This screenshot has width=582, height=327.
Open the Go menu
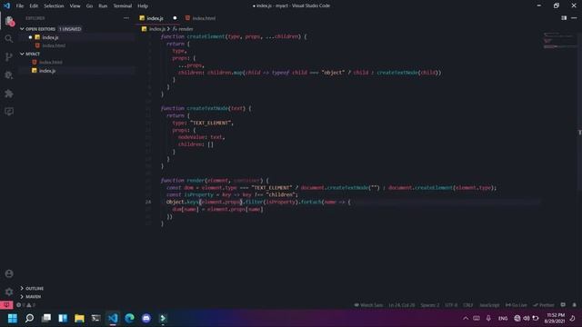tap(89, 5)
